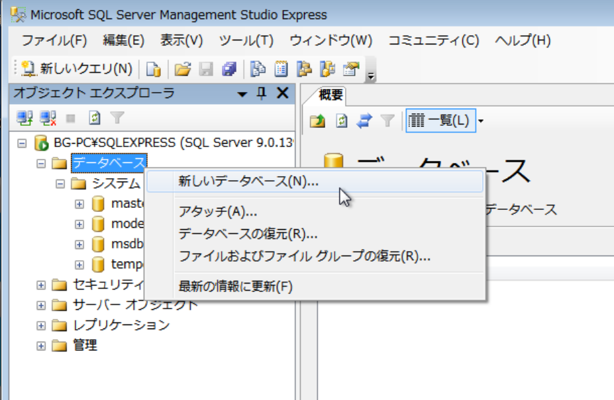Refresh Object Explorer with refresh icon
Screen dimensions: 614x400
point(94,117)
